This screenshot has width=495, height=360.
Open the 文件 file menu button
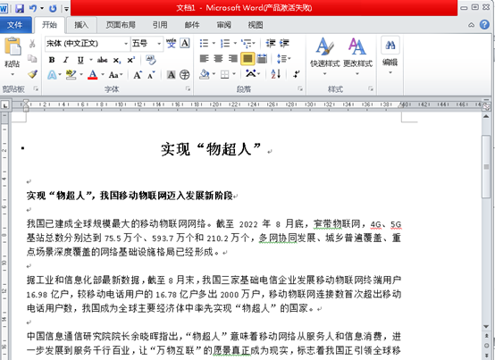15,25
